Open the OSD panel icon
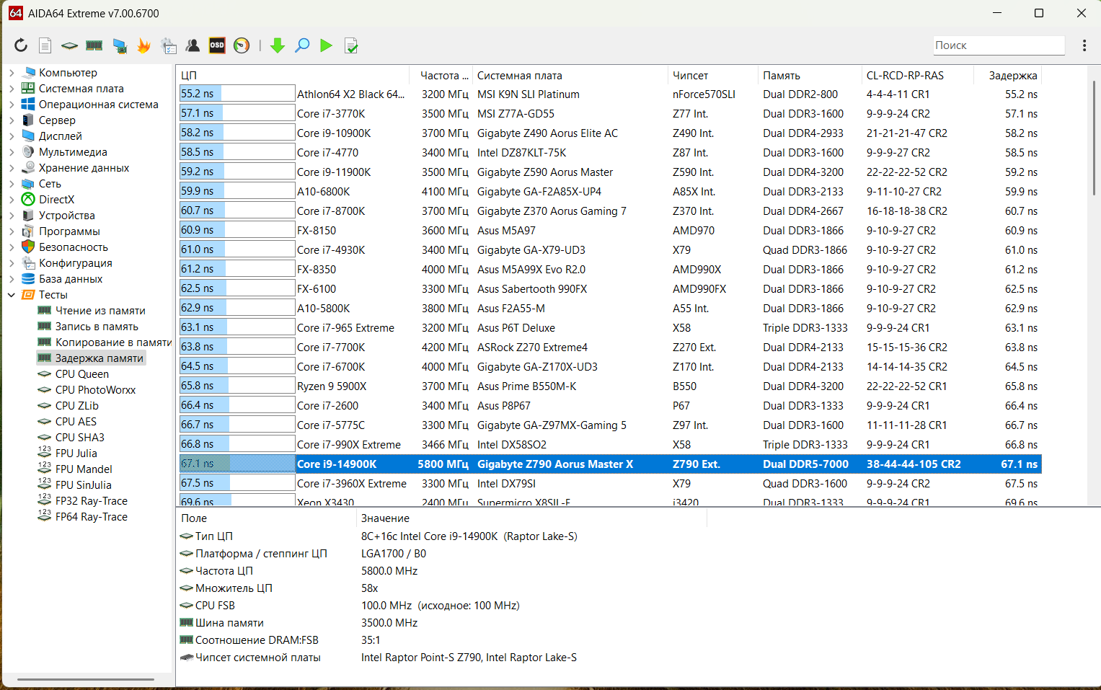The width and height of the screenshot is (1101, 690). [217, 45]
